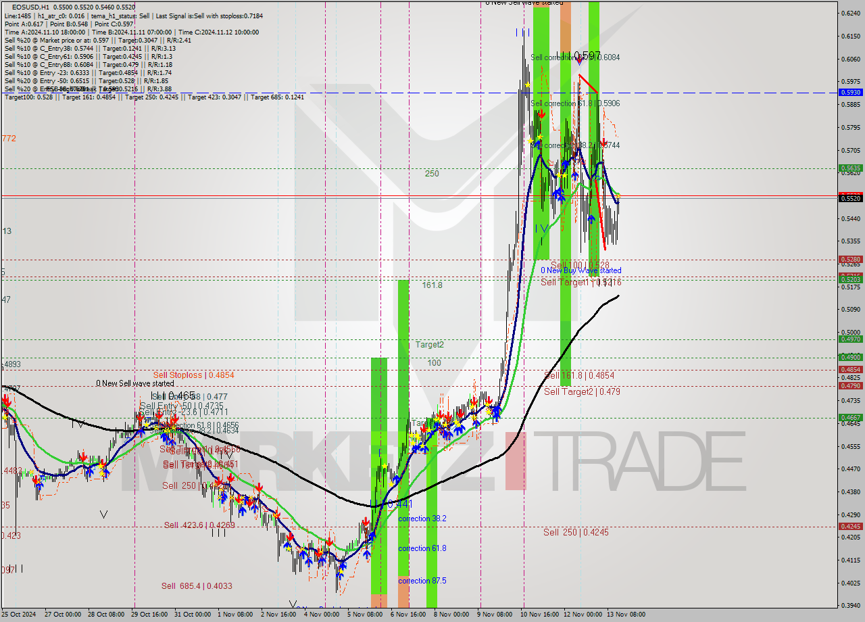Click the green 0.4970 price tag
The width and height of the screenshot is (865, 622).
(x=850, y=339)
